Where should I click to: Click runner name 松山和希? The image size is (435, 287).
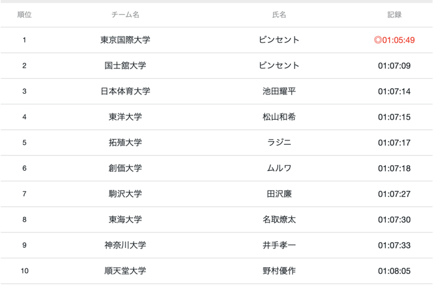pyautogui.click(x=279, y=117)
